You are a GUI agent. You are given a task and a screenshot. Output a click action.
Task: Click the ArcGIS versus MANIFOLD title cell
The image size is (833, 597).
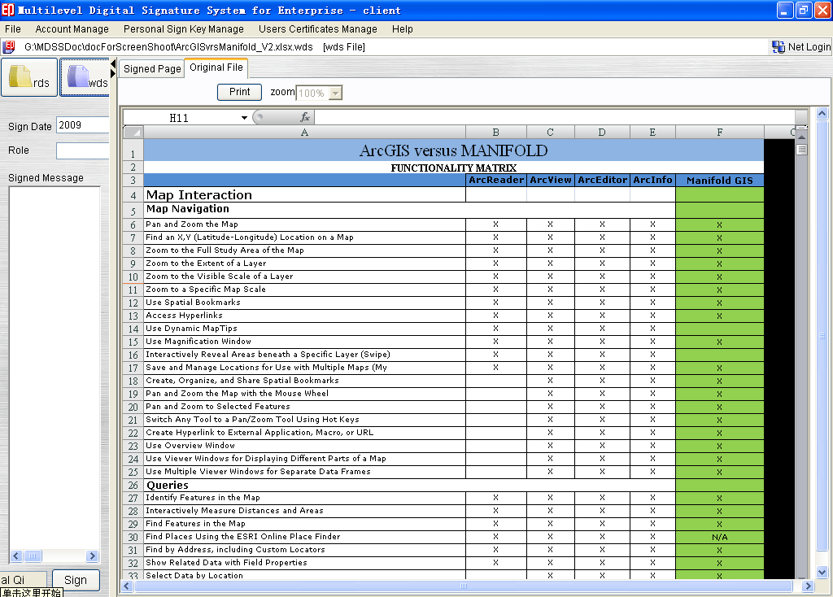(x=454, y=150)
